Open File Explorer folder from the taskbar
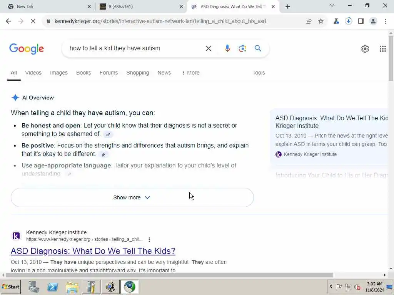Image resolution: width=394 pixels, height=295 pixels. coord(72,287)
